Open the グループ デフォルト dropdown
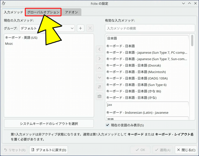The image size is (199, 156). tap(46, 28)
